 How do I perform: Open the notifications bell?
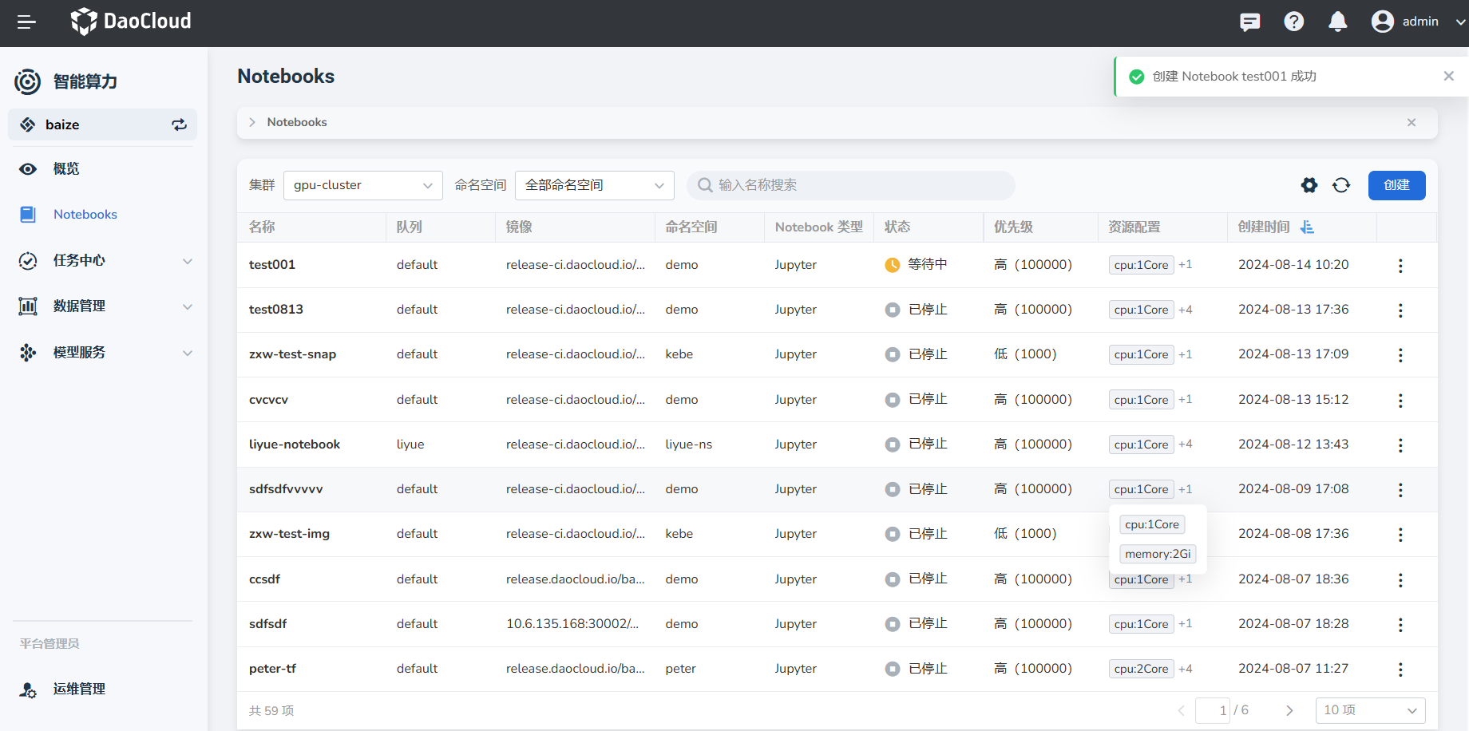pyautogui.click(x=1337, y=22)
